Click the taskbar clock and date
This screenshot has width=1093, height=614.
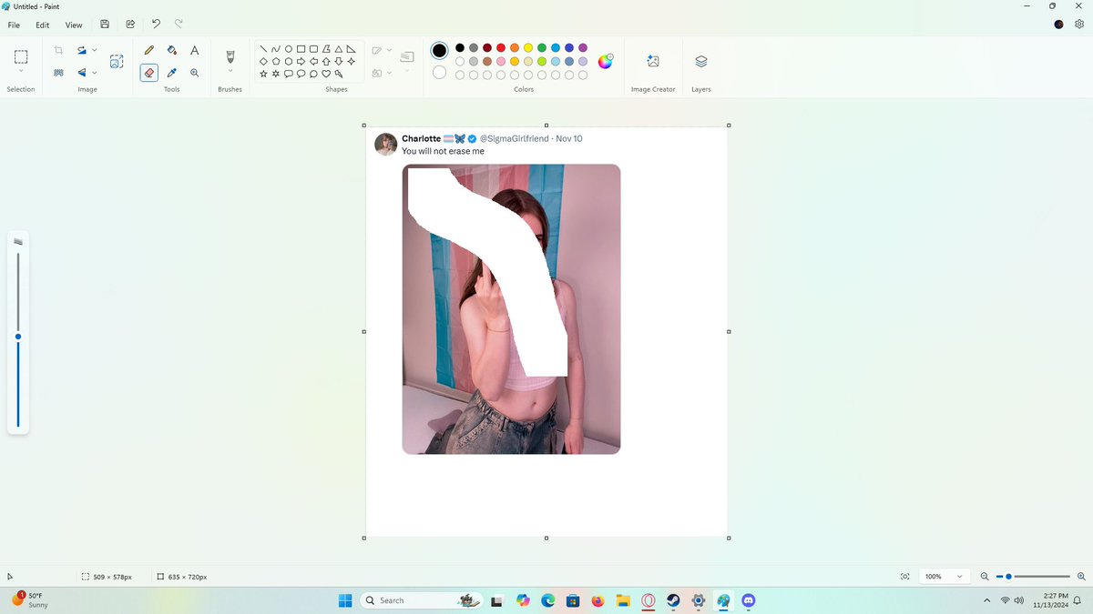tap(1049, 600)
